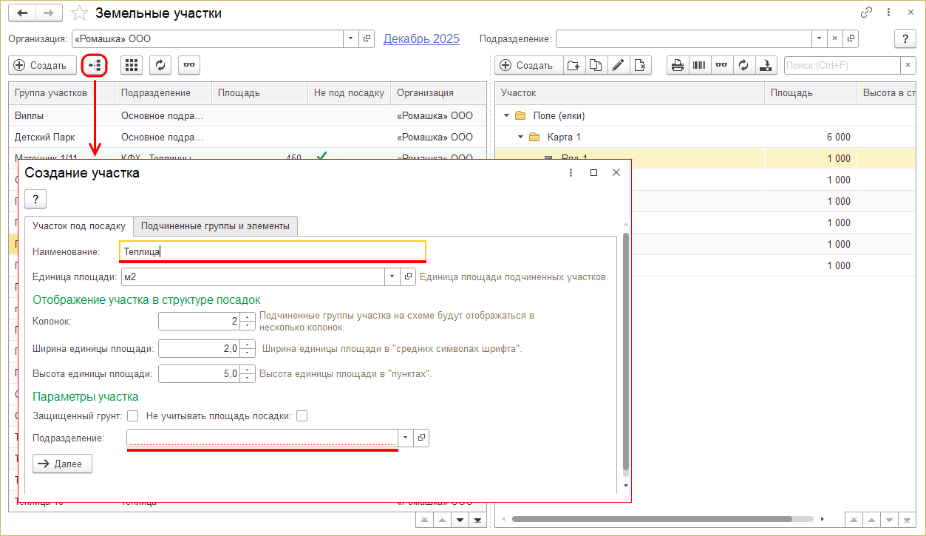Open the Организация dropdown list
The height and width of the screenshot is (536, 926).
point(350,38)
